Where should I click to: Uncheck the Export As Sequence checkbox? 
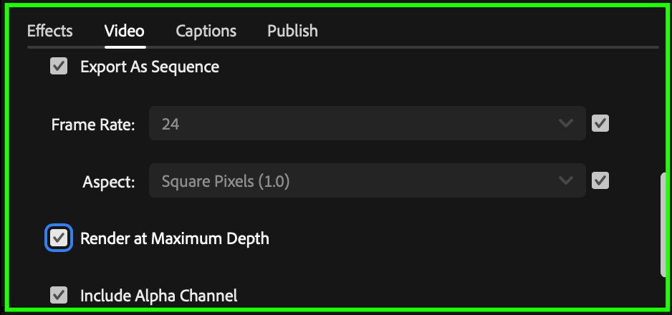(59, 67)
